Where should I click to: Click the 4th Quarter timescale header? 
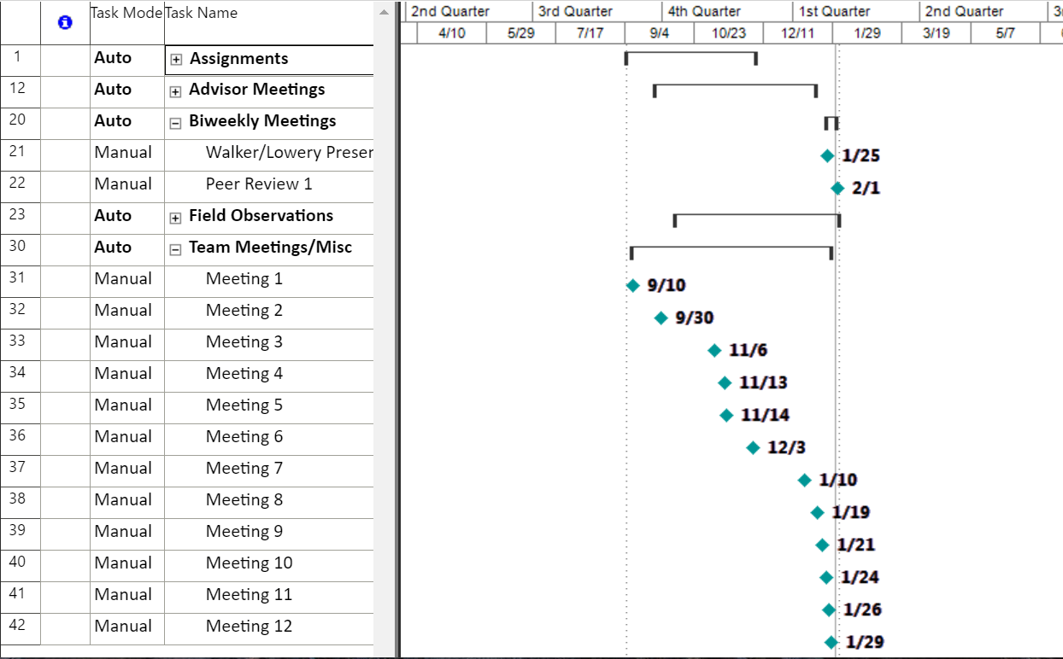point(704,11)
